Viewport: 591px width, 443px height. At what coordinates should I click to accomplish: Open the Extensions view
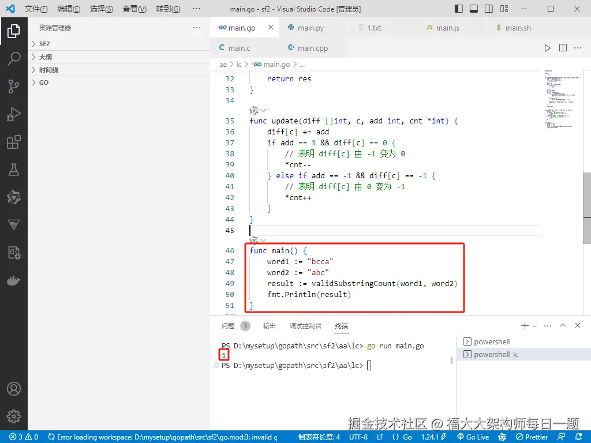click(14, 142)
